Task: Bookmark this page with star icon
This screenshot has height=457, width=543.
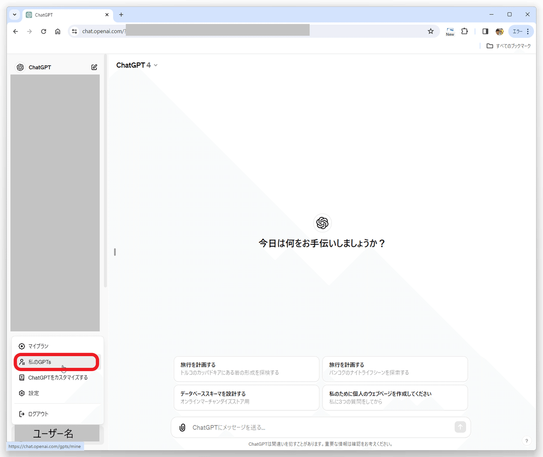Action: [431, 31]
